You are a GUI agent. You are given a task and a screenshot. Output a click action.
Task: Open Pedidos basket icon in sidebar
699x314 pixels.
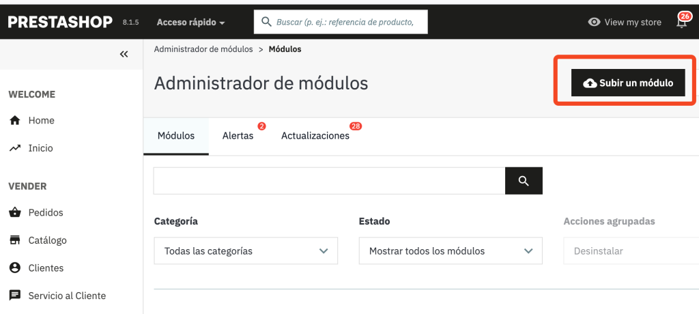14,213
